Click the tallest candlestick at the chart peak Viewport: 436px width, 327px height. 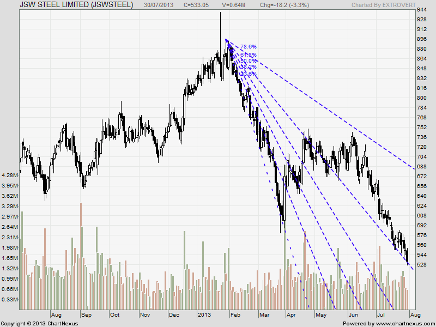tap(221, 33)
